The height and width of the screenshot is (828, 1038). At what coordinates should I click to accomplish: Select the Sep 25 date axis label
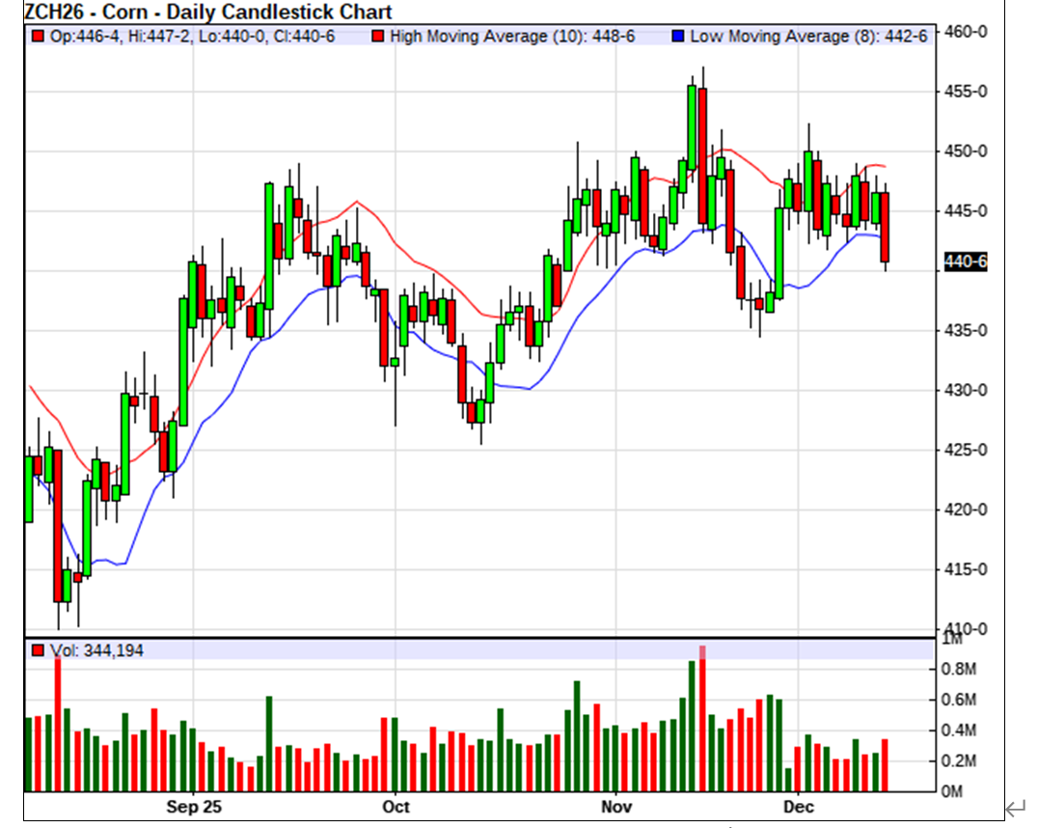(x=194, y=807)
